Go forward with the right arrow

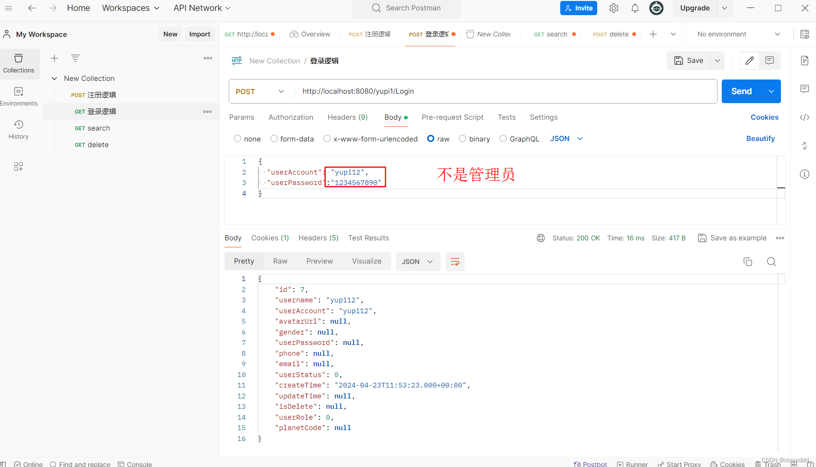pyautogui.click(x=53, y=8)
